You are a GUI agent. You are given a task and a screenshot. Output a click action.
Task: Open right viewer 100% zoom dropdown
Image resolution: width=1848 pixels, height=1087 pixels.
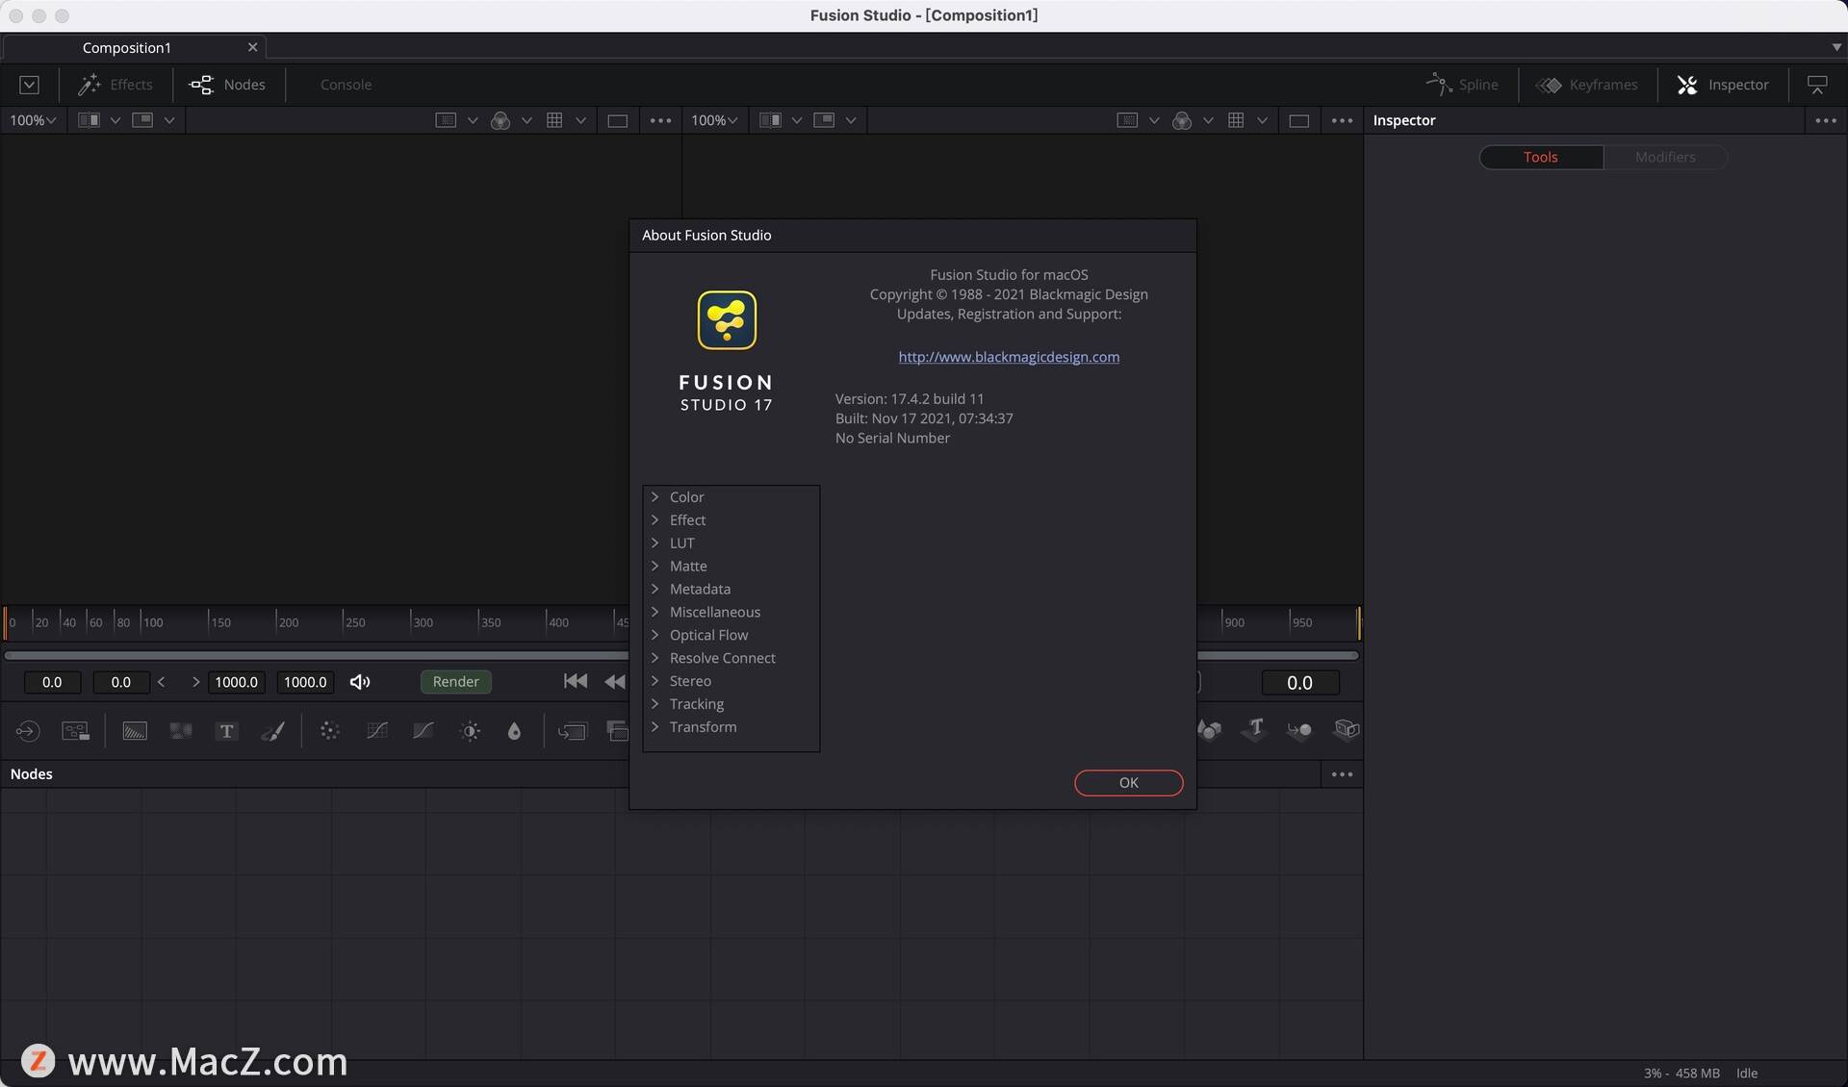pyautogui.click(x=714, y=120)
